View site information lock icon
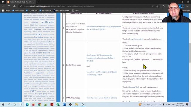This screenshot has width=191, height=107. click(21, 6)
